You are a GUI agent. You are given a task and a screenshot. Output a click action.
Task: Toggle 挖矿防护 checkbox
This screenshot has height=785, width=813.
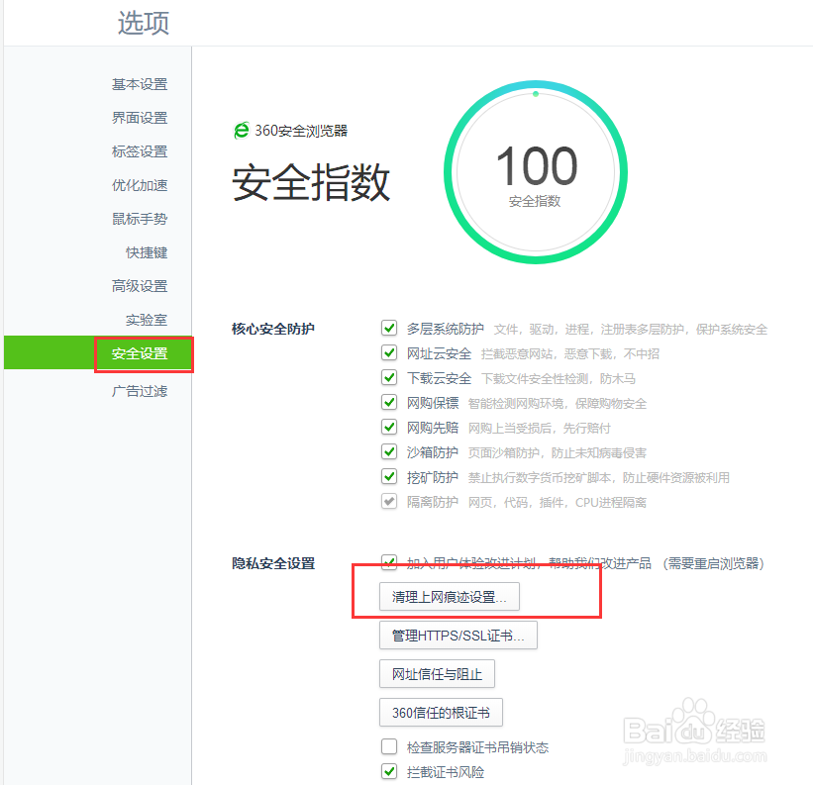tap(389, 476)
